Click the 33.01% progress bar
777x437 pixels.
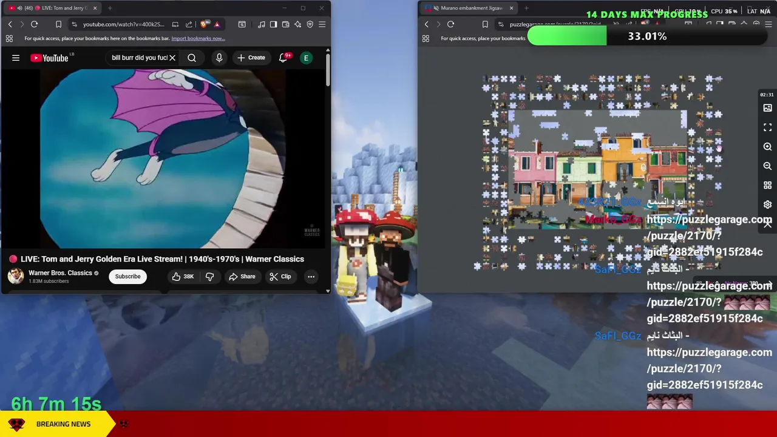(647, 36)
